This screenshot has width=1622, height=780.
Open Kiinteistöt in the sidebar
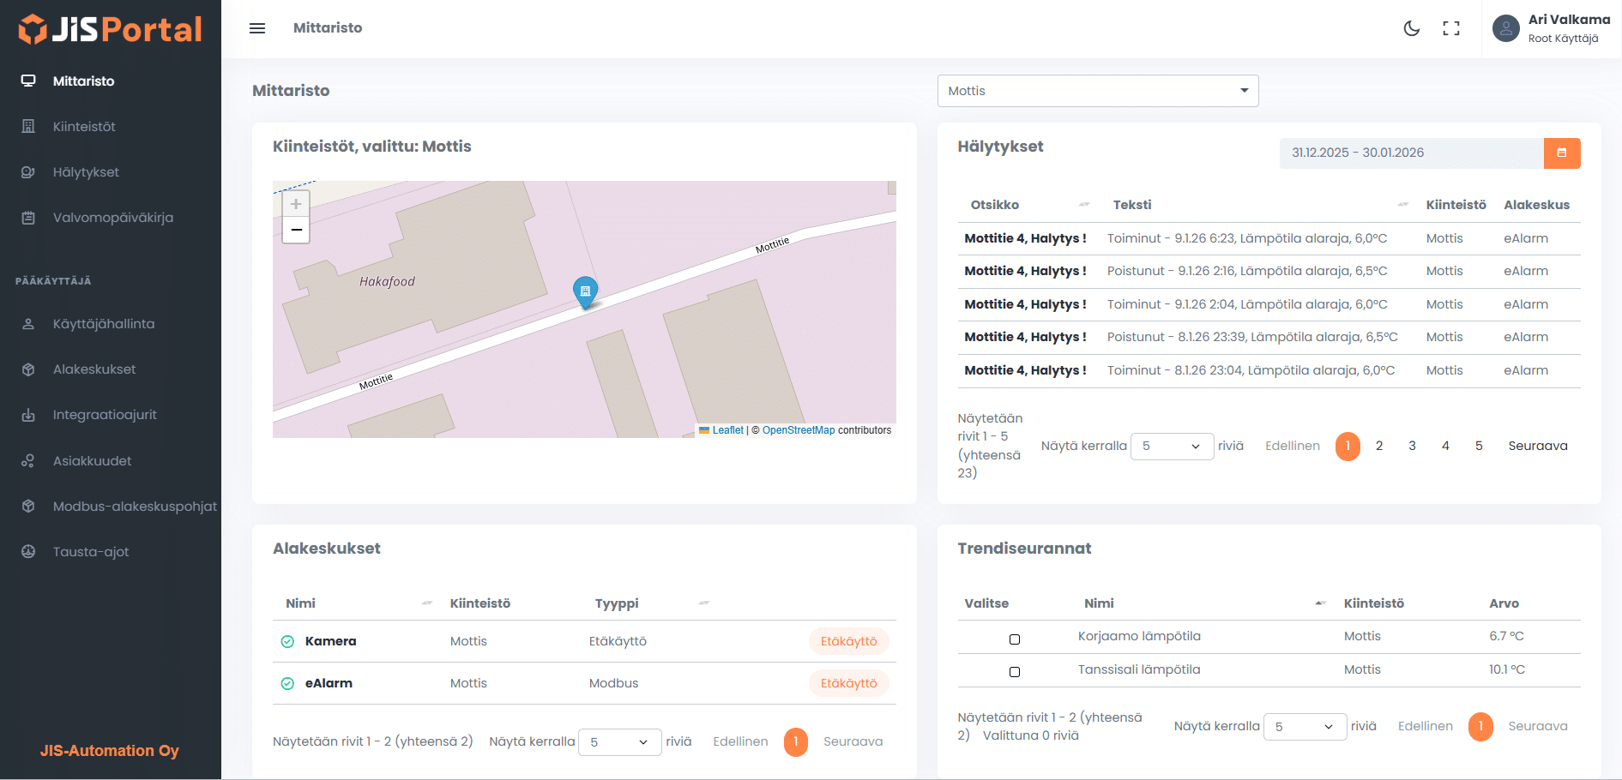pyautogui.click(x=84, y=127)
